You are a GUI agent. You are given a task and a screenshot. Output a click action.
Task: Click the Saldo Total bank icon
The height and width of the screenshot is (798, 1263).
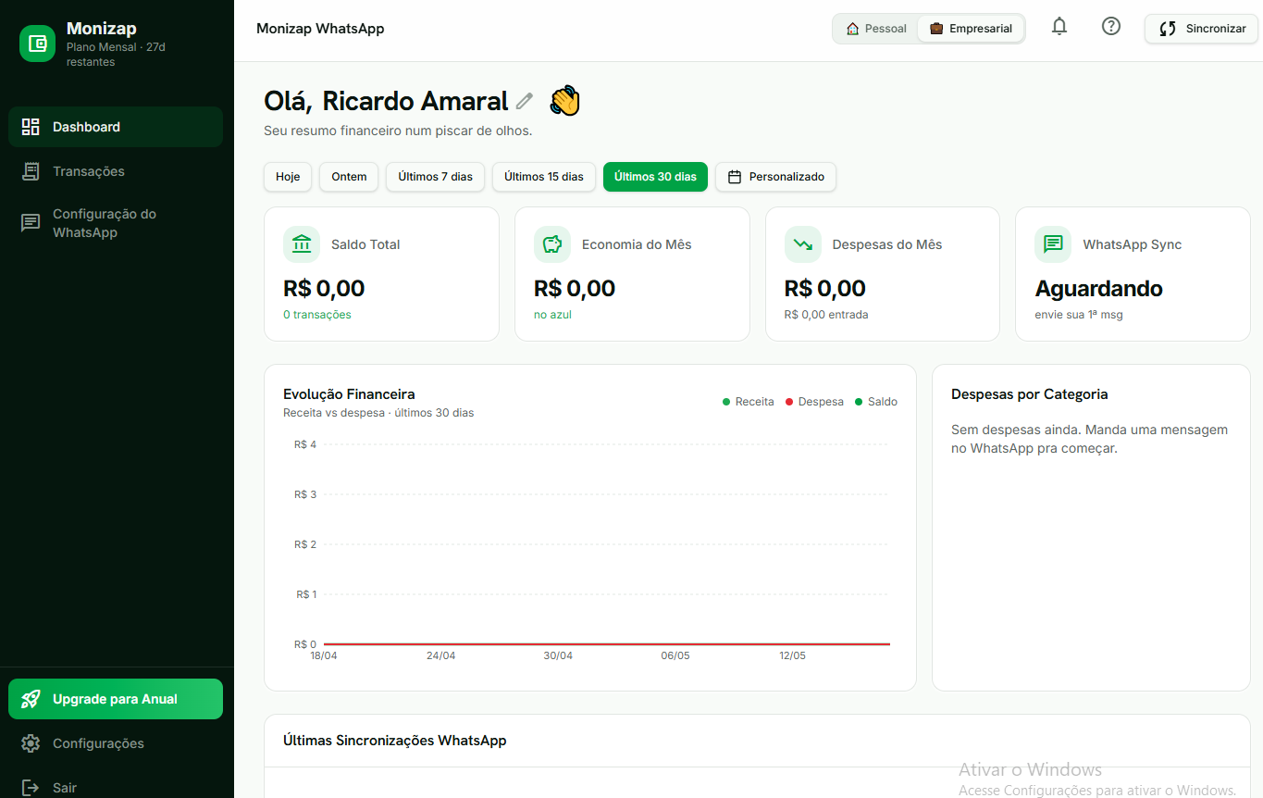point(302,244)
